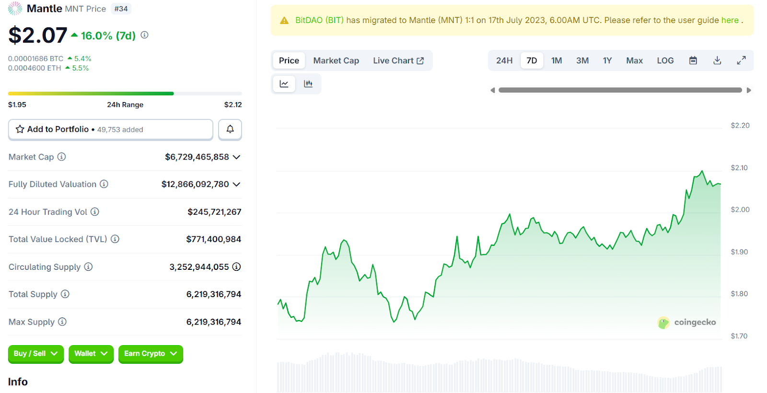Image resolution: width=767 pixels, height=393 pixels.
Task: Select the 24H time range
Action: point(504,60)
